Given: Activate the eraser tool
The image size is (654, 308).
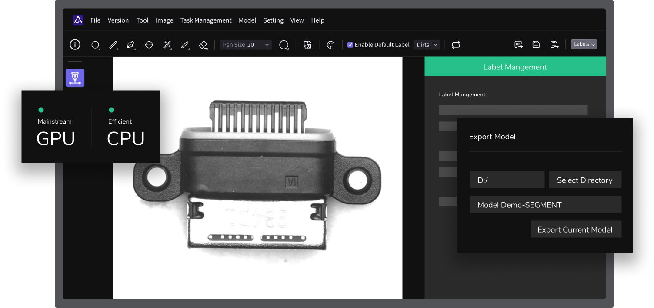Looking at the screenshot, I should click(203, 45).
